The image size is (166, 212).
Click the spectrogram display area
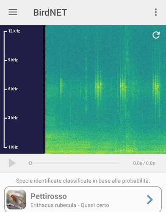pyautogui.click(x=105, y=89)
